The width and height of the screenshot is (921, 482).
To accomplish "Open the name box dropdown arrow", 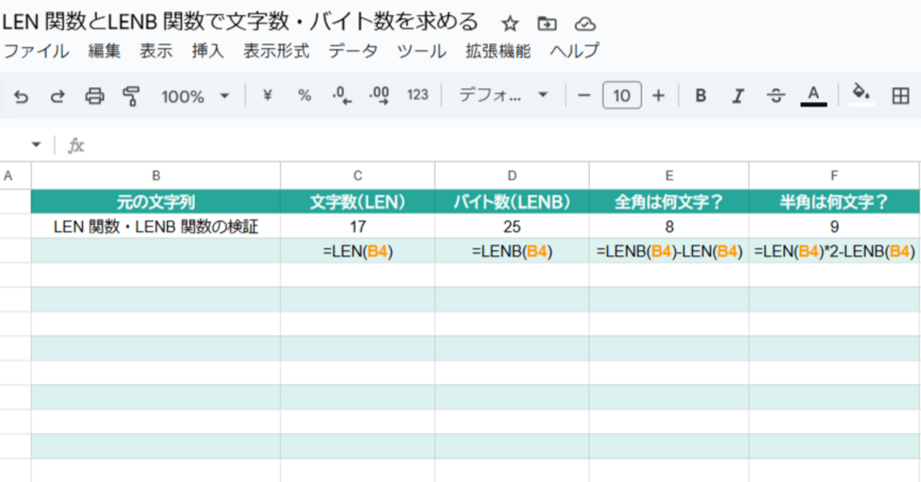I will 36,144.
